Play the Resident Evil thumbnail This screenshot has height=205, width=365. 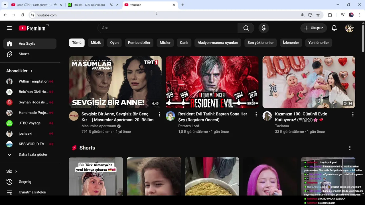pyautogui.click(x=212, y=82)
